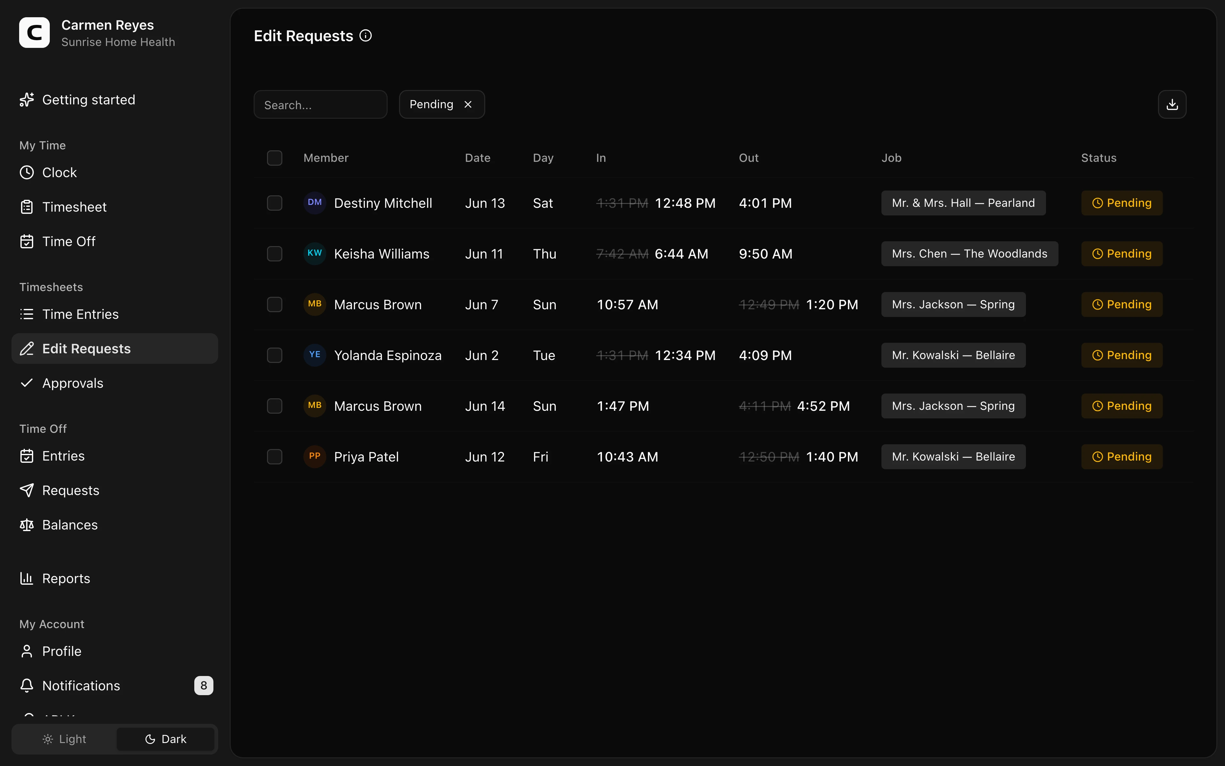Click Pending status for Priya Patel
1225x766 pixels.
(1122, 456)
